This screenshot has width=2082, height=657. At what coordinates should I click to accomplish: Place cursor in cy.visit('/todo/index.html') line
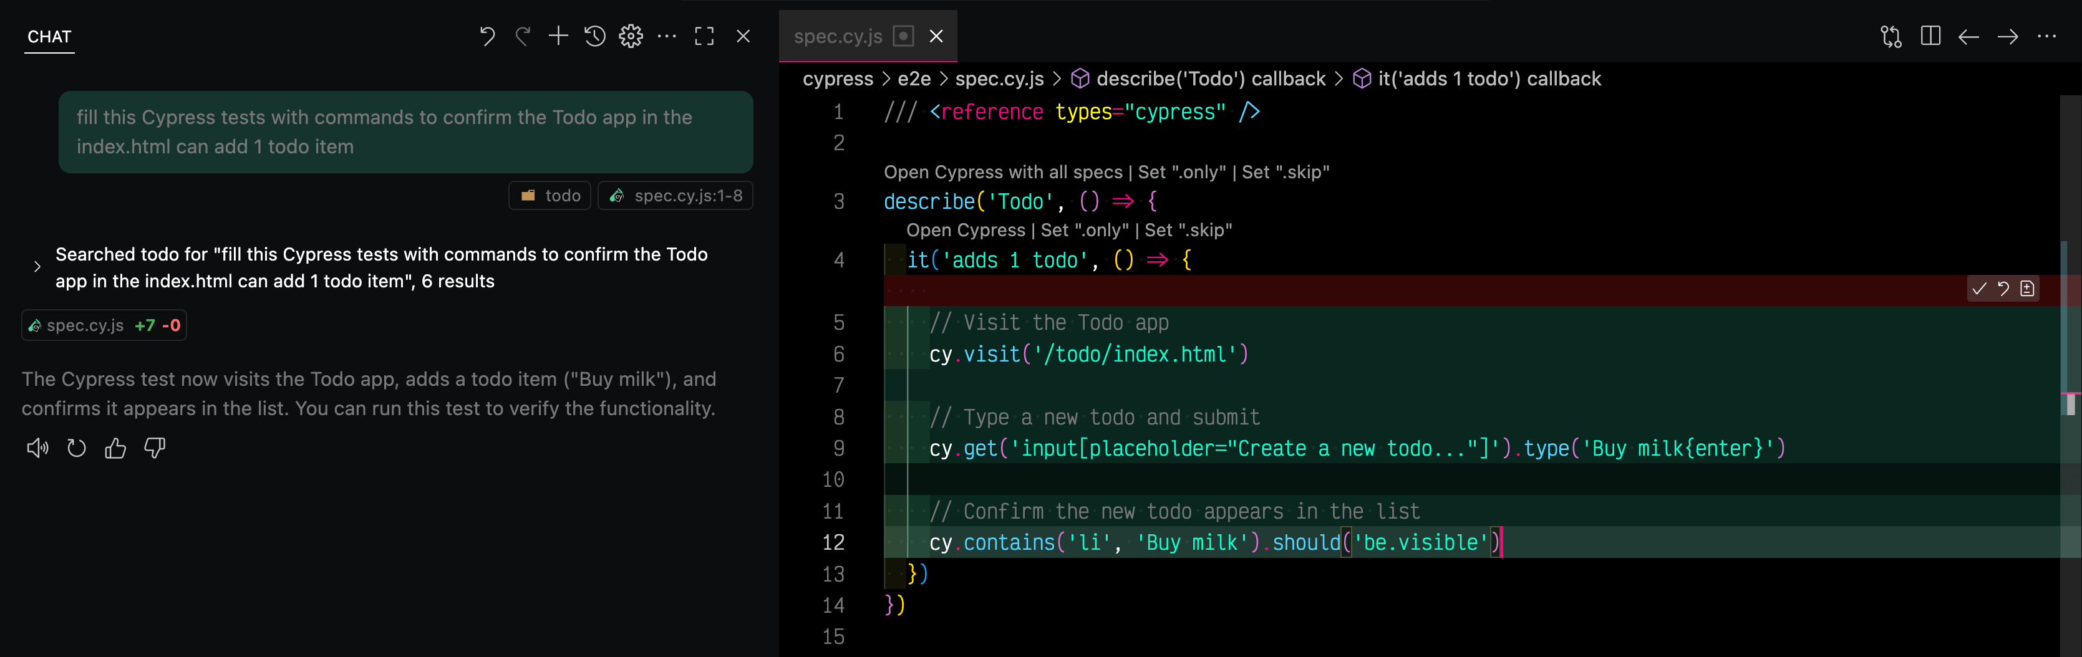coord(1088,354)
